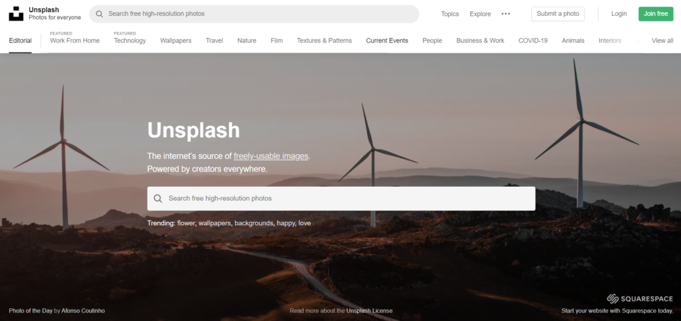Focus the large hero search field
The height and width of the screenshot is (321, 681).
341,199
